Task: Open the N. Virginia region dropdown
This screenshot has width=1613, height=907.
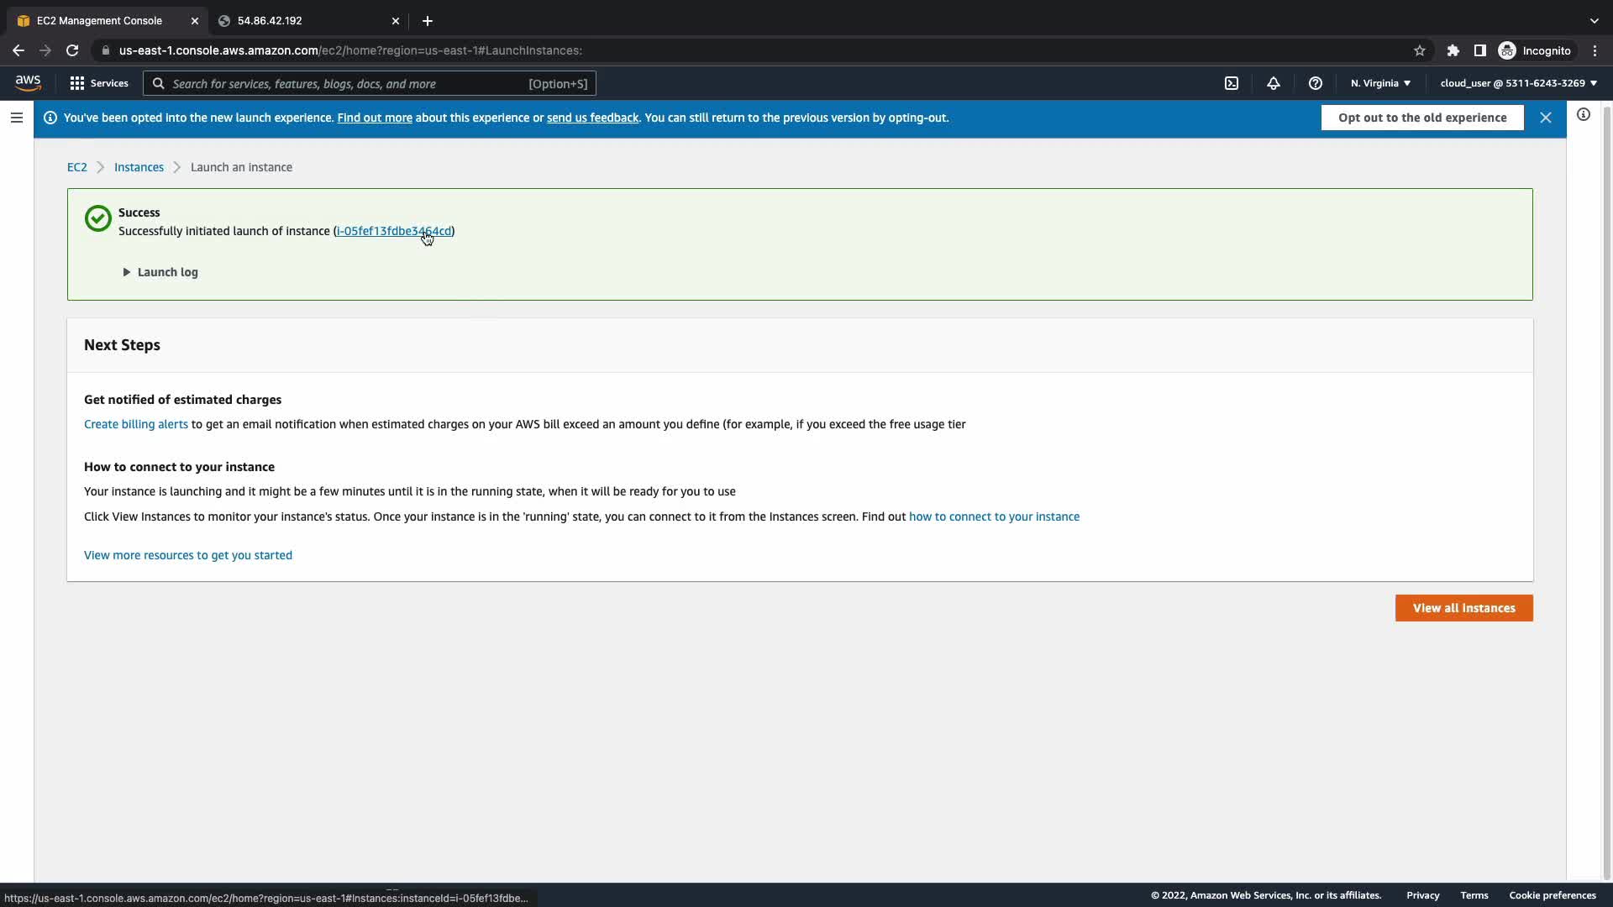Action: 1380,83
